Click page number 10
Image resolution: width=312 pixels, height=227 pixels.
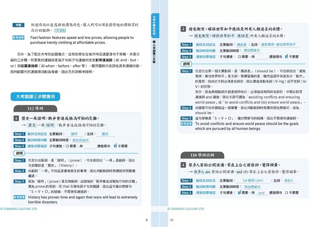[172, 220]
